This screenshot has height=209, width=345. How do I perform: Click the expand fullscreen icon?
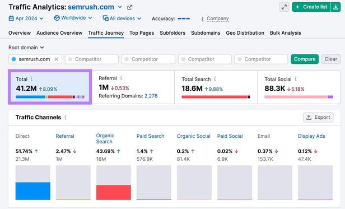pyautogui.click(x=284, y=7)
